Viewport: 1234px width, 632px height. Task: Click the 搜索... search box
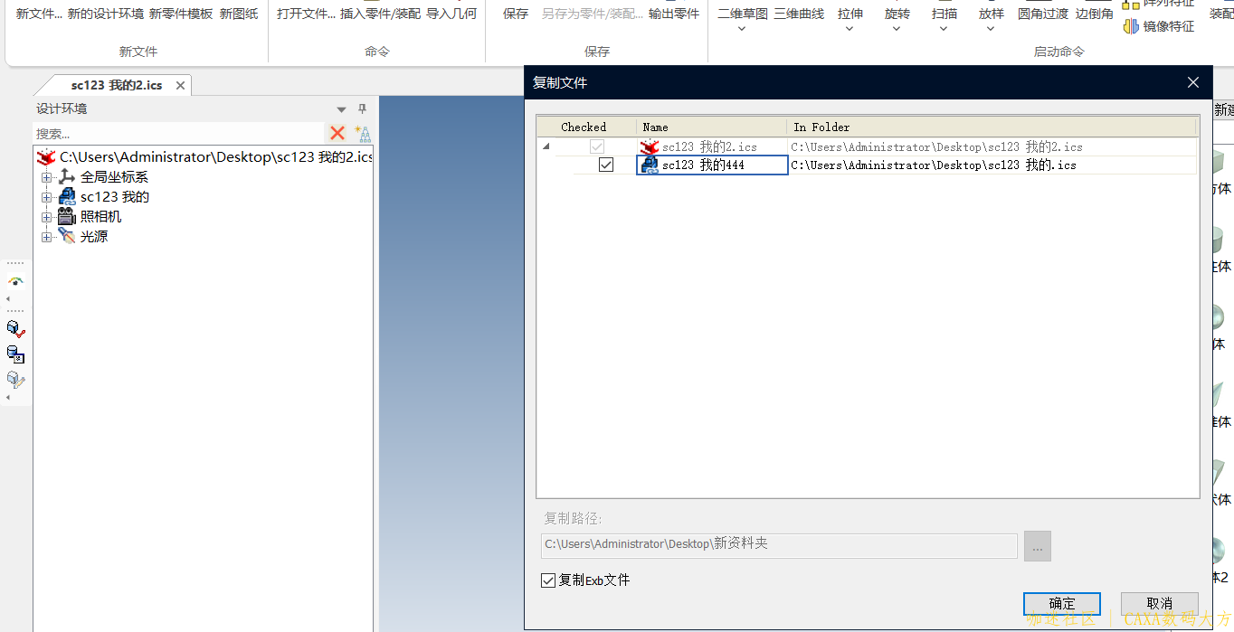[x=178, y=133]
